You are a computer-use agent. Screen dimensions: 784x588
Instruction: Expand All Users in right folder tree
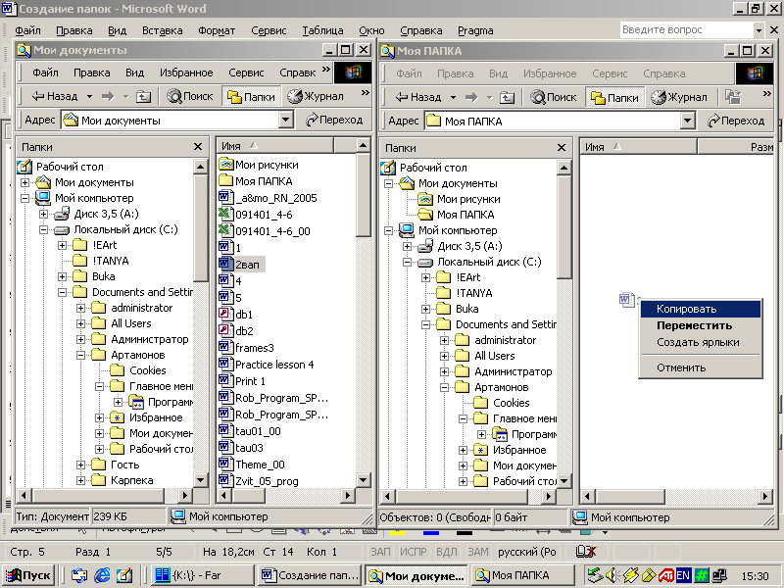coord(444,356)
